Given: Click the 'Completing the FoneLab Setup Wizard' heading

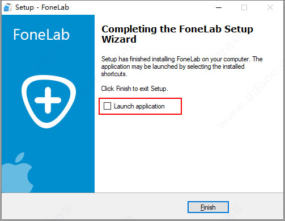Looking at the screenshot, I should tap(177, 34).
